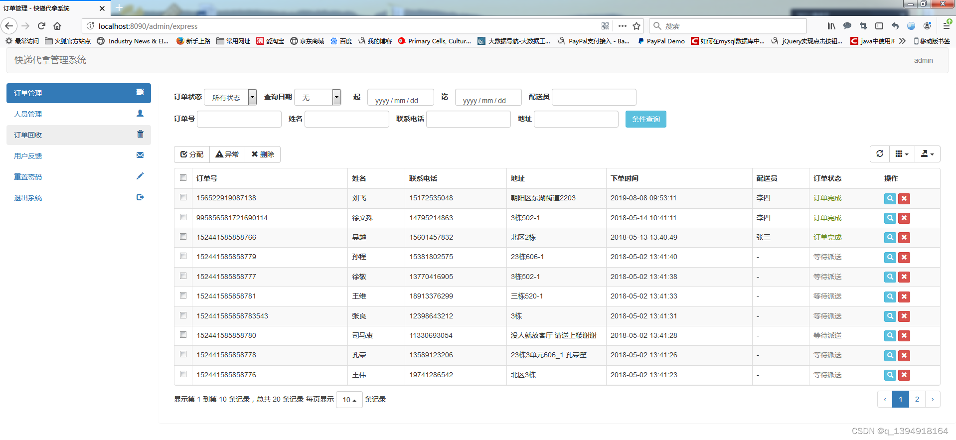Click the 起 start date field
This screenshot has width=956, height=440.
pyautogui.click(x=401, y=97)
